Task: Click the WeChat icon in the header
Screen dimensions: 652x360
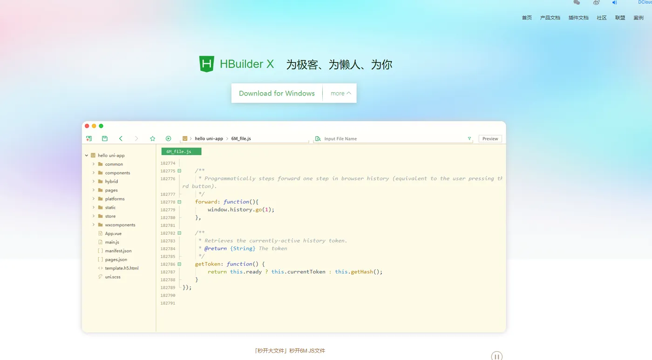Action: click(x=577, y=2)
